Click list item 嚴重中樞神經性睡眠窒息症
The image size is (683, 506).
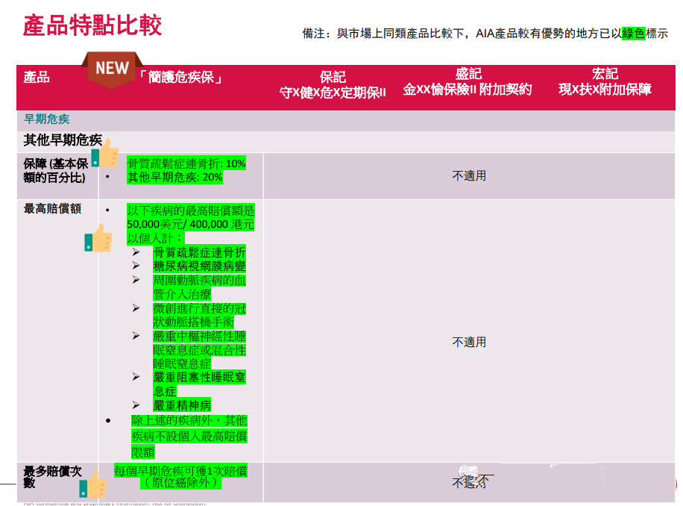point(200,350)
